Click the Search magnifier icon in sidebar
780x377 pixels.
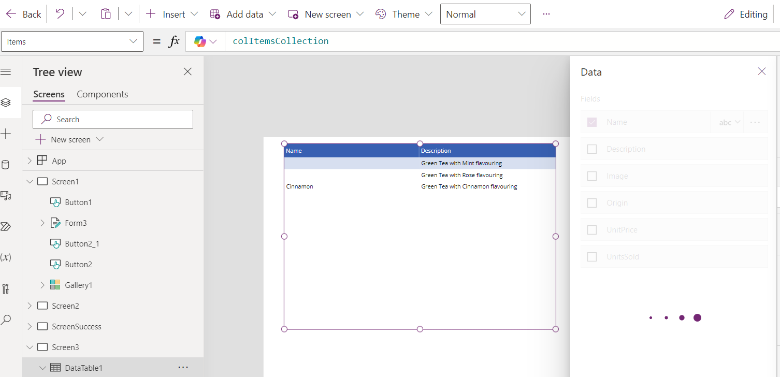pos(6,320)
